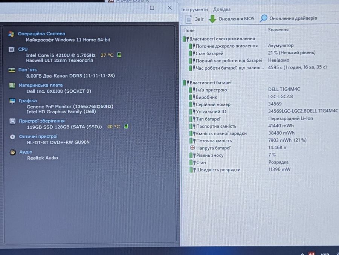This screenshot has height=255, width=339.
Task: Click the Оновлення драйверів button
Action: click(288, 18)
